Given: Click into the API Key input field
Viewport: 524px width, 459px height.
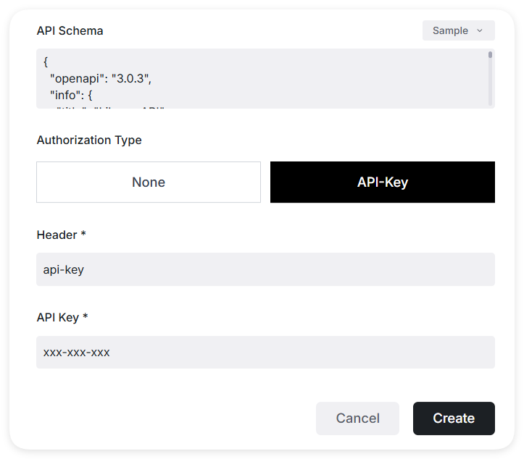Looking at the screenshot, I should click(265, 353).
